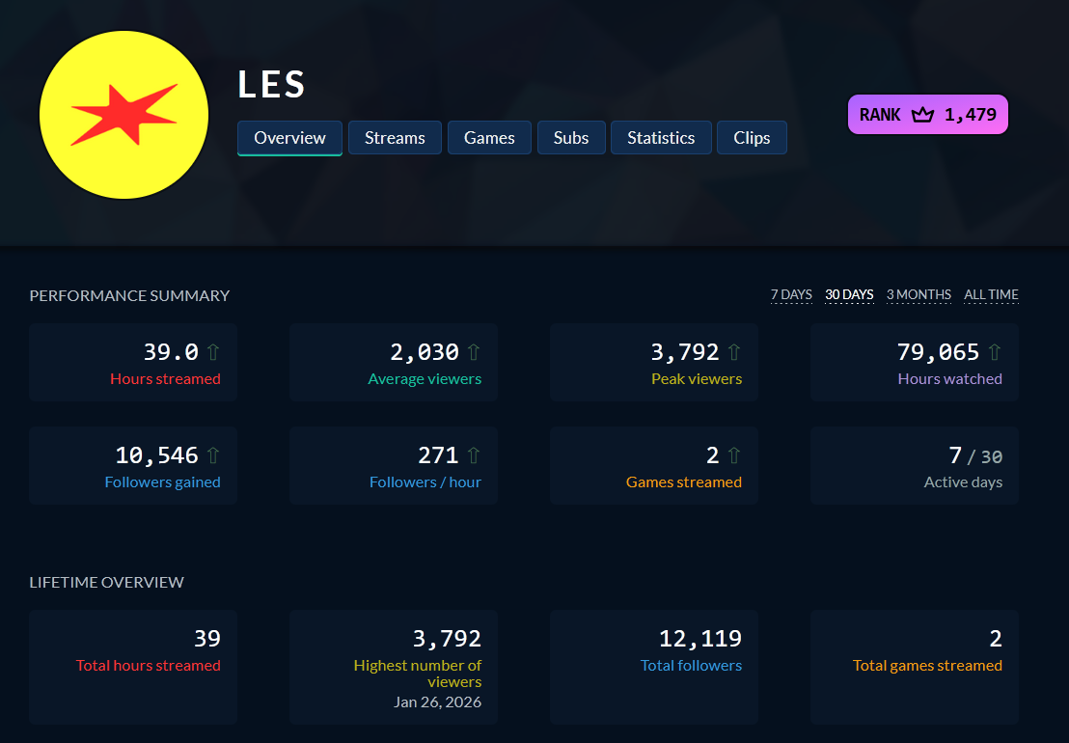Image resolution: width=1069 pixels, height=743 pixels.
Task: Select the 3 MONTHS time range
Action: tap(918, 294)
